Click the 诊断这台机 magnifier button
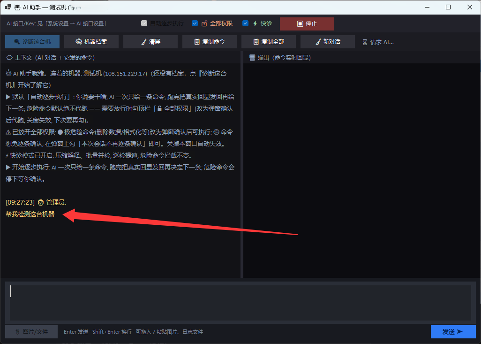 32,42
